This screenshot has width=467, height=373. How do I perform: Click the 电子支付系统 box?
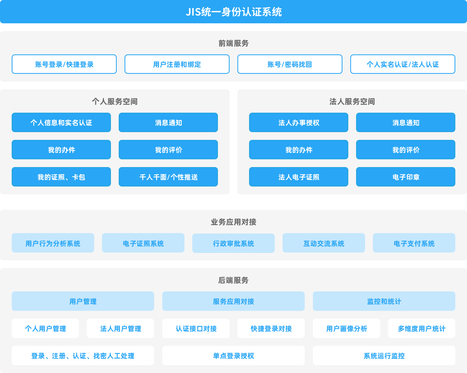point(414,243)
